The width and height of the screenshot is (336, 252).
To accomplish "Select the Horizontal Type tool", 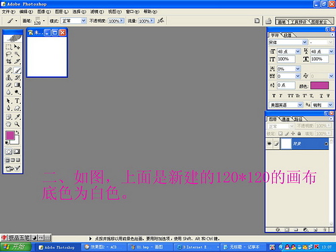I will (x=17, y=101).
